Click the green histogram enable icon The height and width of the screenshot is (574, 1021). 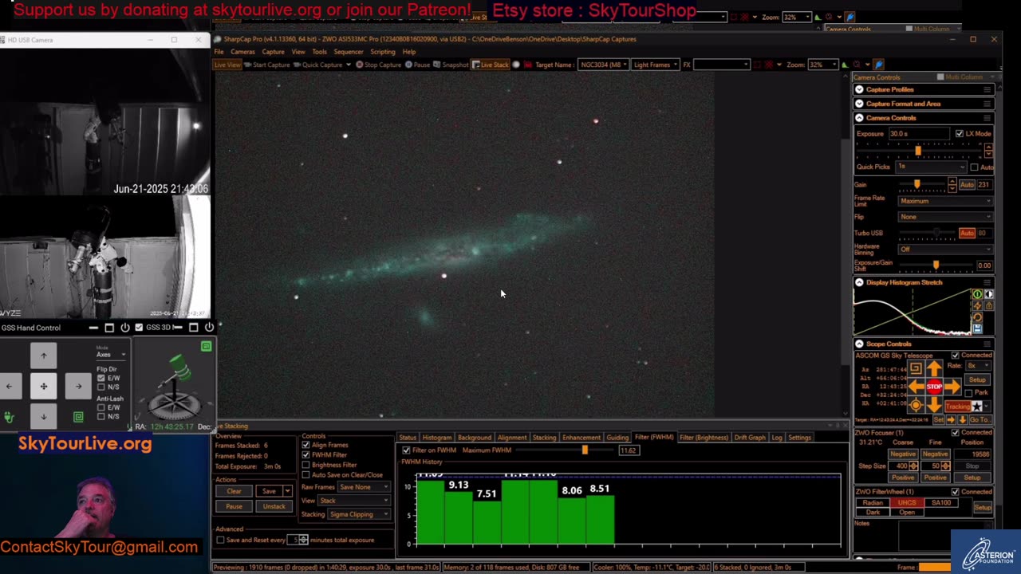[978, 294]
